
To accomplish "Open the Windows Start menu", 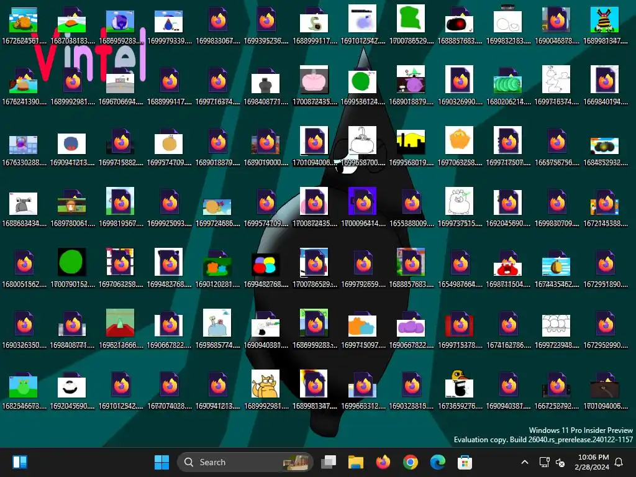I will pos(161,462).
